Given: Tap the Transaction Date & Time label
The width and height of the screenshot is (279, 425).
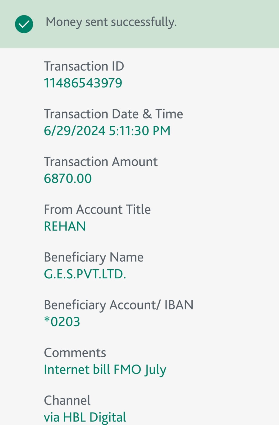Looking at the screenshot, I should (113, 114).
